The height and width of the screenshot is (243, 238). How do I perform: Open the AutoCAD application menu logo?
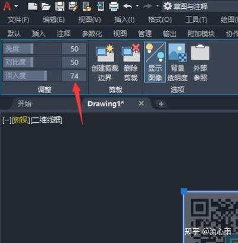point(7,6)
